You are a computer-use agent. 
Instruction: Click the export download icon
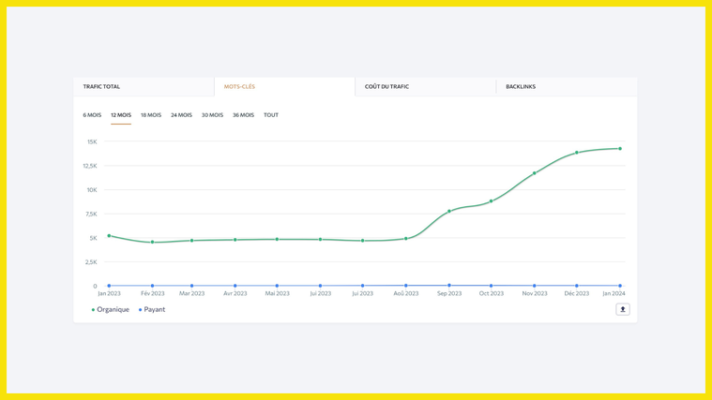(x=622, y=309)
